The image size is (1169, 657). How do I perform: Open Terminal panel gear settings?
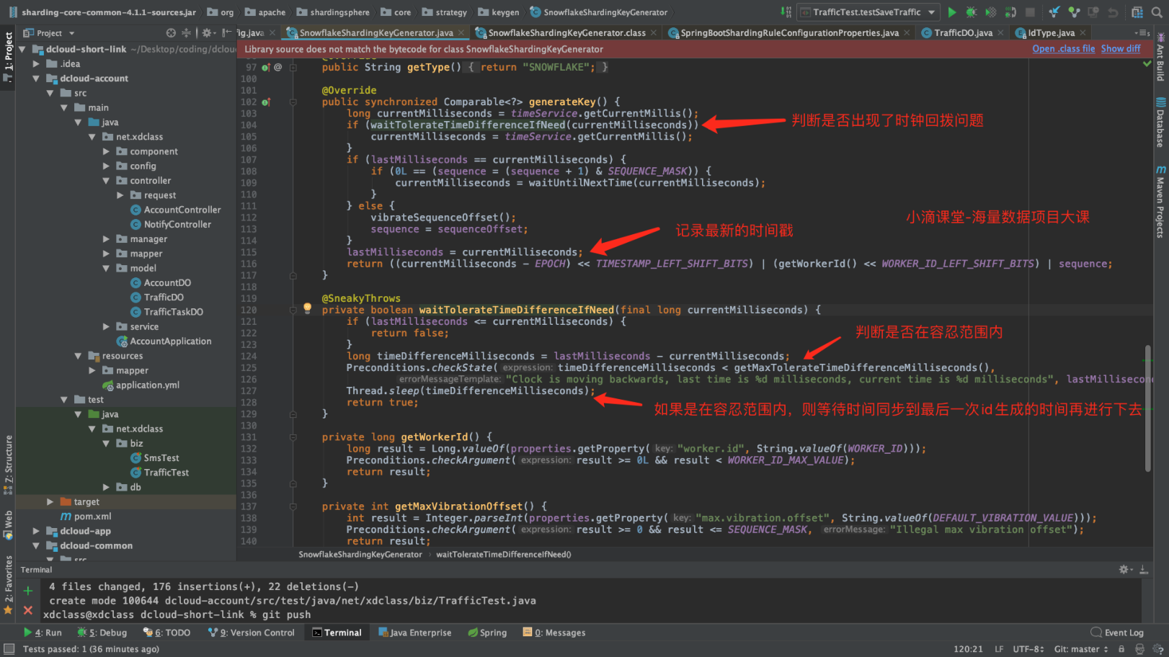[x=1124, y=570]
